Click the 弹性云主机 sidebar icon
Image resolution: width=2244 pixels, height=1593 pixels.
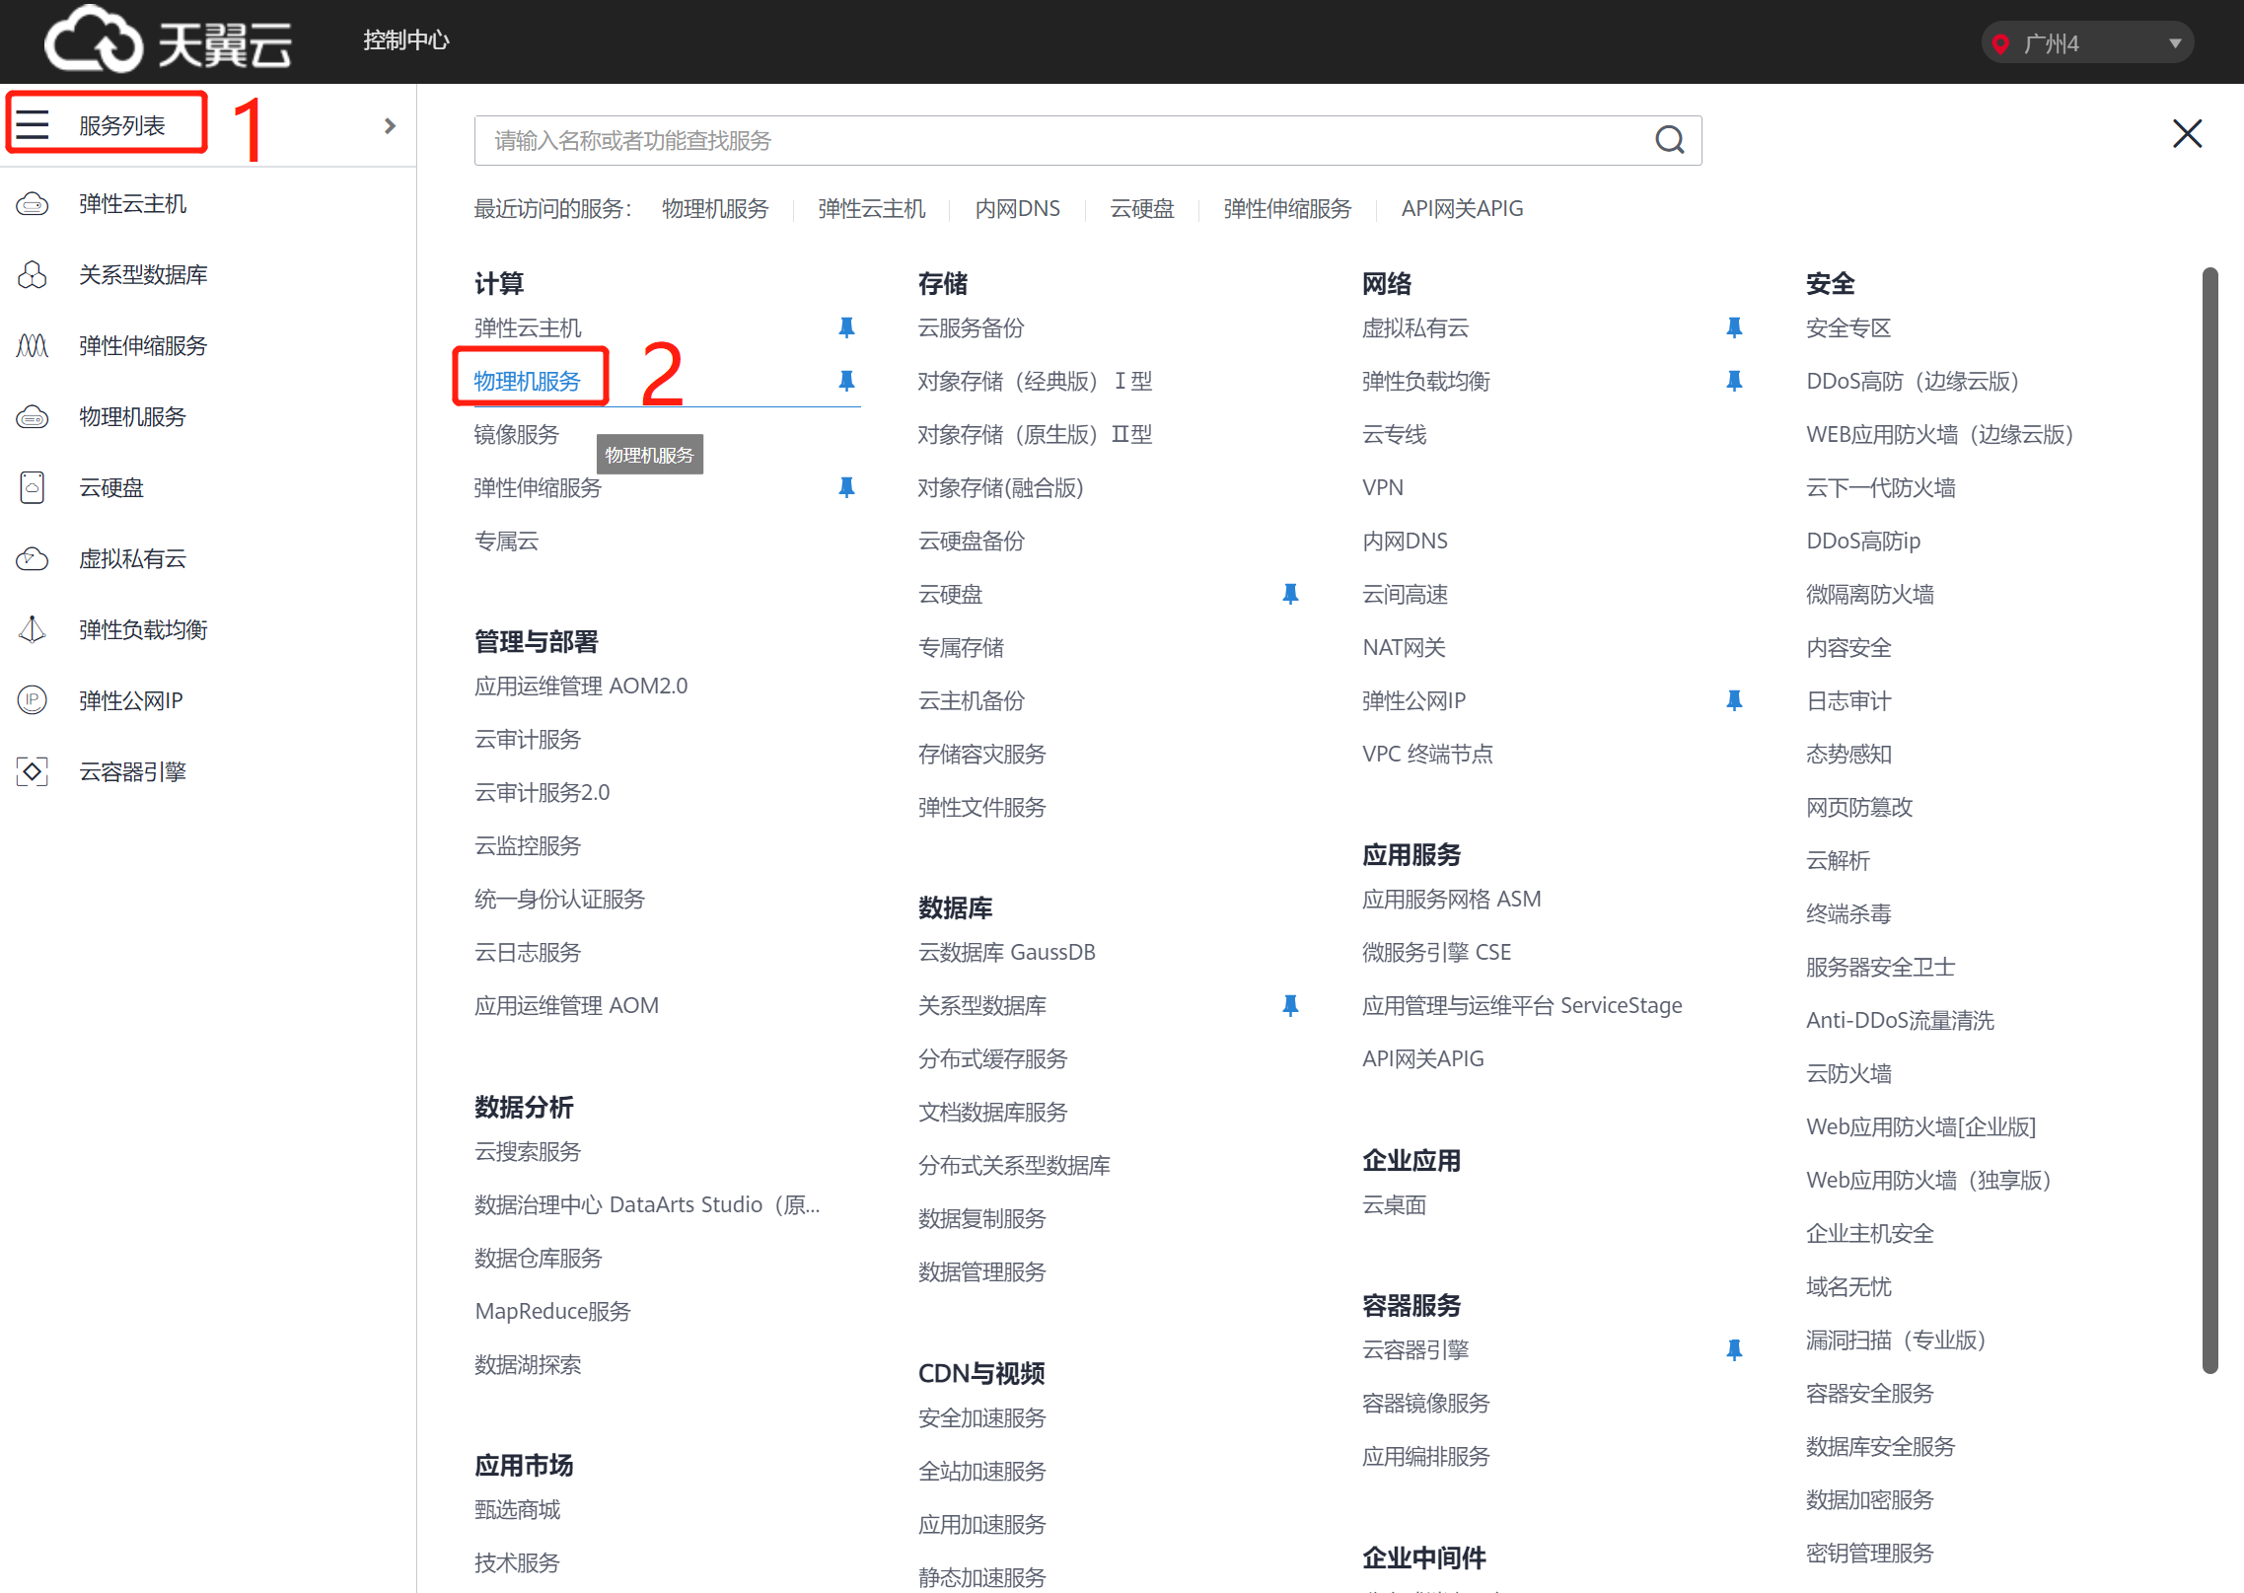(x=33, y=204)
